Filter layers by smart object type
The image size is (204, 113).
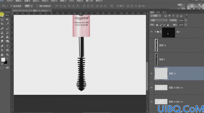(x=181, y=16)
